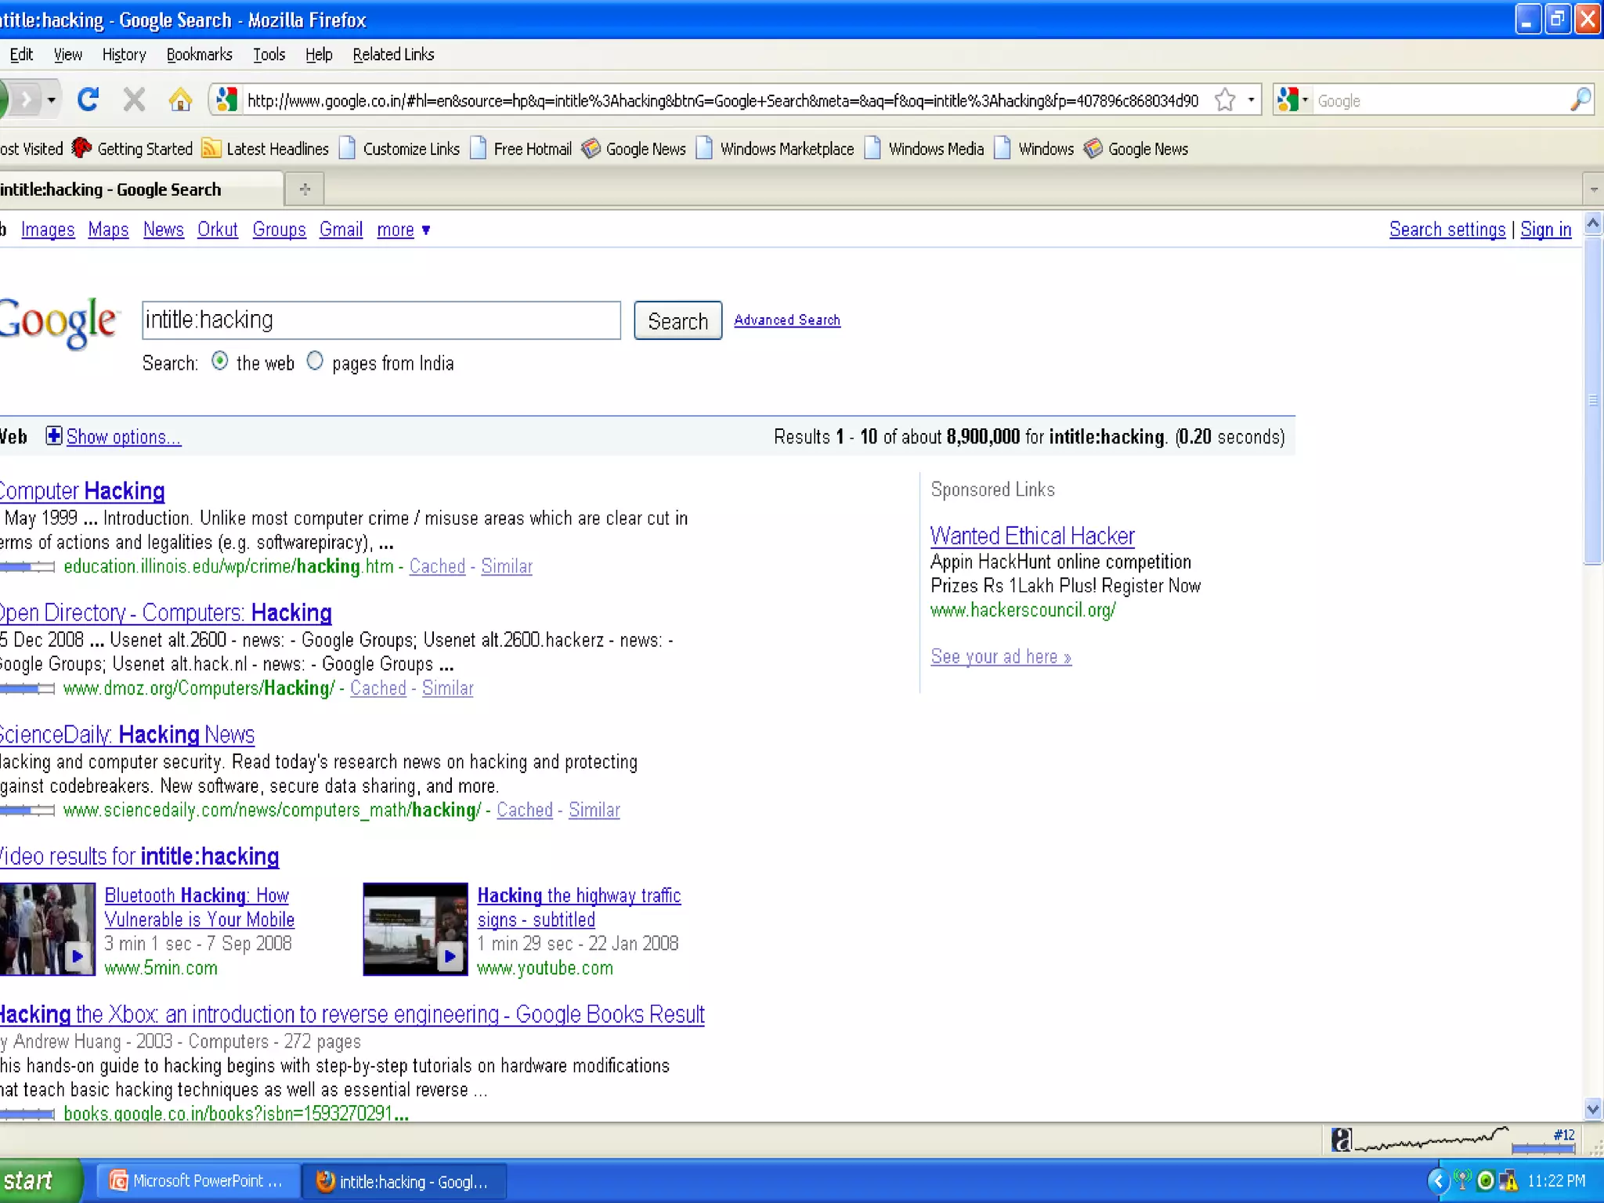Open the Advanced Search link

[x=786, y=320]
